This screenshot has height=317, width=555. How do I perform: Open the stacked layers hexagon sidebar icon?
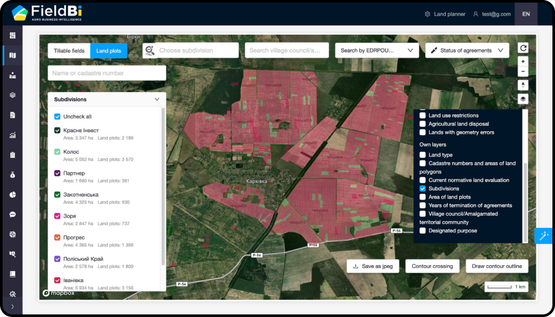pyautogui.click(x=13, y=95)
